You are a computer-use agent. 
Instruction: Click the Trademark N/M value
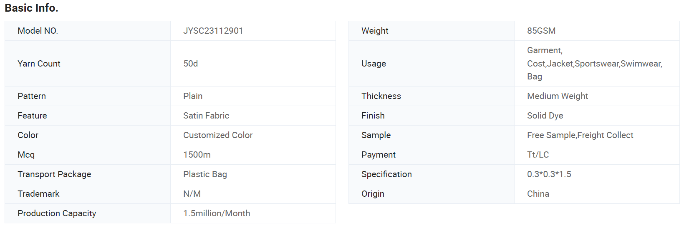pyautogui.click(x=192, y=194)
